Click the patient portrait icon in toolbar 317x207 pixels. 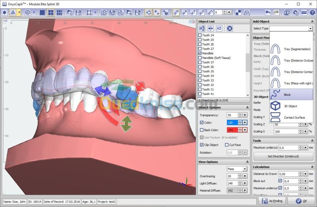point(286,13)
